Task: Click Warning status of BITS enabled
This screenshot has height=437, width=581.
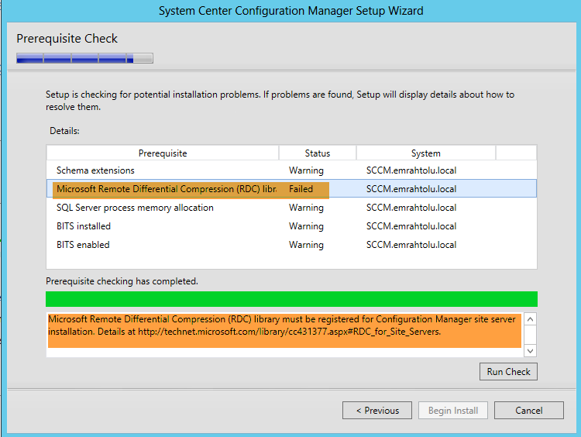Action: tap(306, 245)
